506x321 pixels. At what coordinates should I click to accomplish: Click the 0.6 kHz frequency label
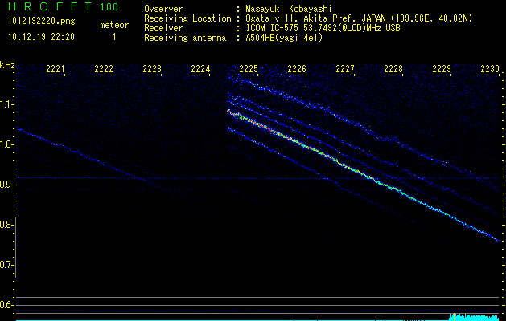pyautogui.click(x=6, y=305)
